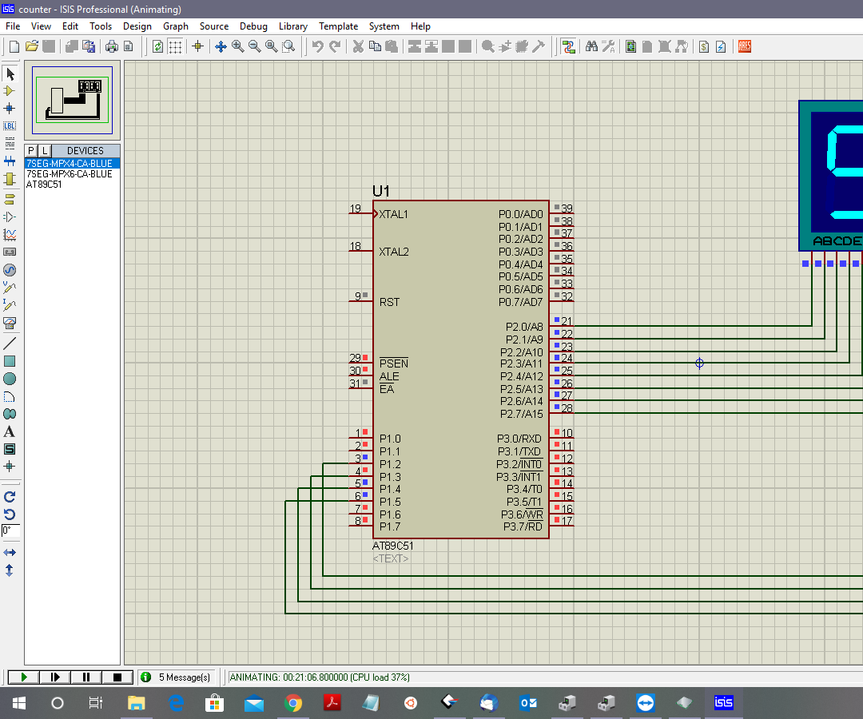Screen dimensions: 863x719
Task: Step the simulation forward
Action: (x=54, y=677)
